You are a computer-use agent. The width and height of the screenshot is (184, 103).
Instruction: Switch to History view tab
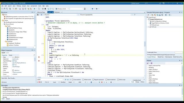(x=143, y=82)
